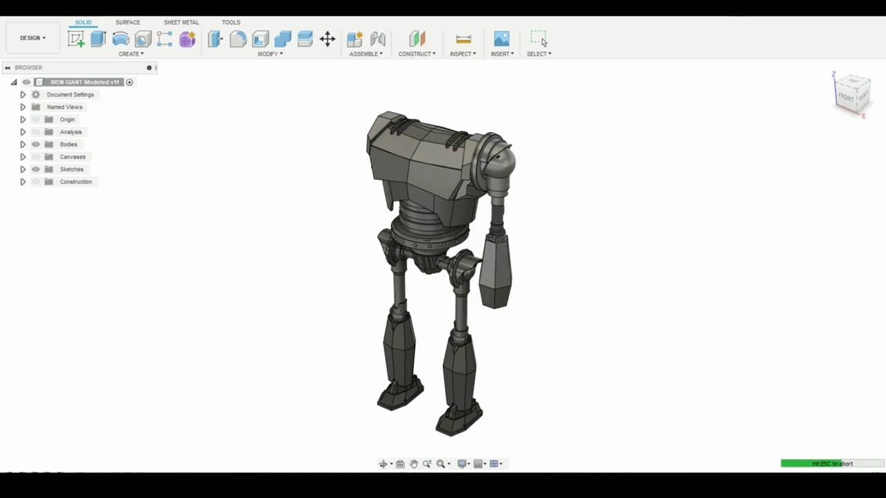
Task: Select the Fillet tool
Action: [238, 39]
